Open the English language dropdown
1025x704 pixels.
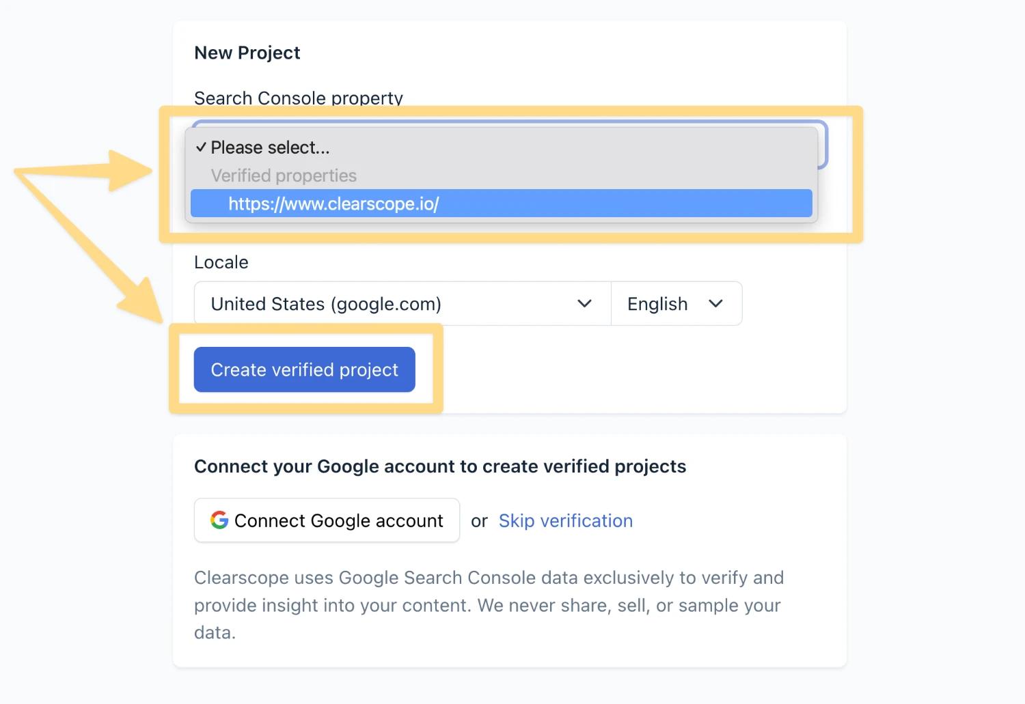click(x=676, y=304)
